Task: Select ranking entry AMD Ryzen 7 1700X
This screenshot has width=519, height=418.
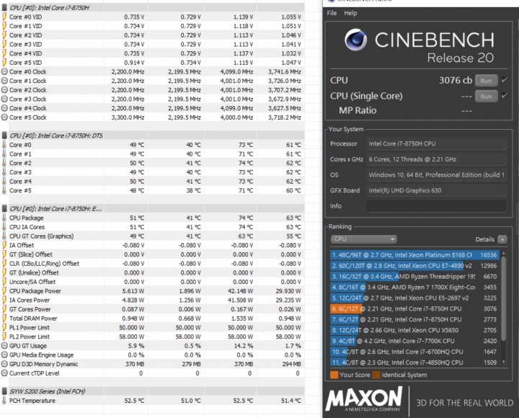Action: (x=414, y=288)
